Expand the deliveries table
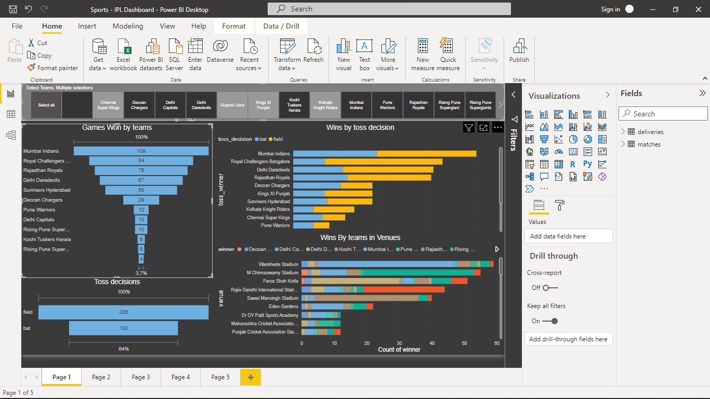 click(623, 132)
